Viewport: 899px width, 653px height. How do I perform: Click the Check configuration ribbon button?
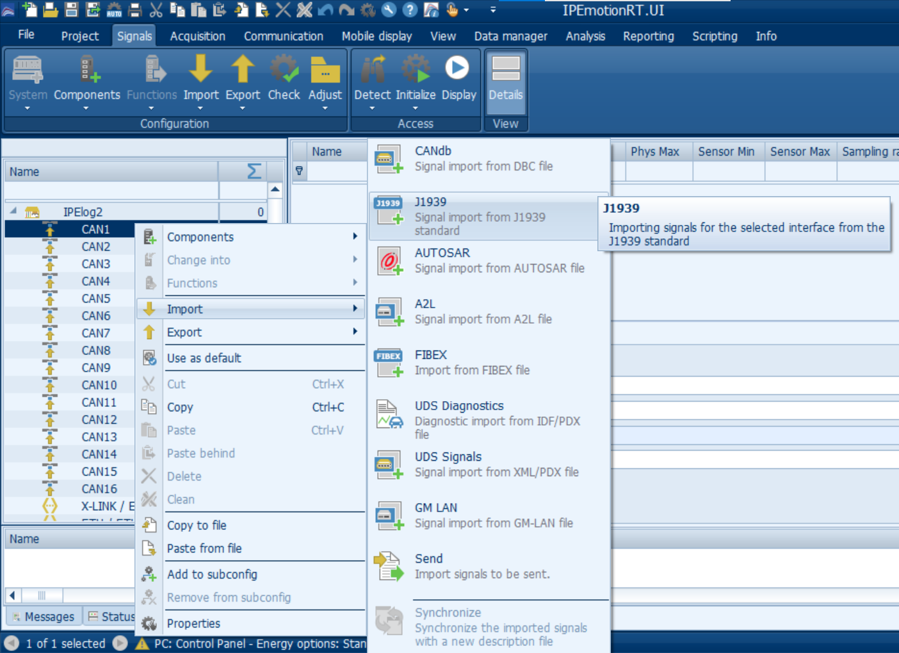[x=284, y=79]
